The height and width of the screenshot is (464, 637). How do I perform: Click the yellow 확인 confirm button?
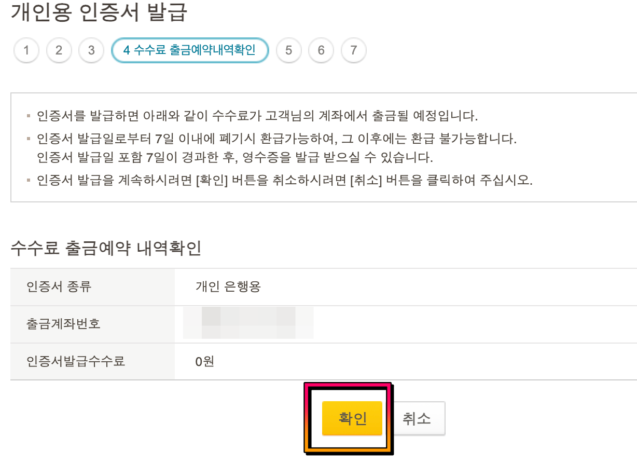point(352,418)
